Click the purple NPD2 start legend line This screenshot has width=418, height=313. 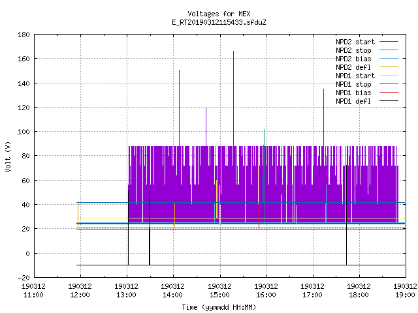(x=389, y=42)
